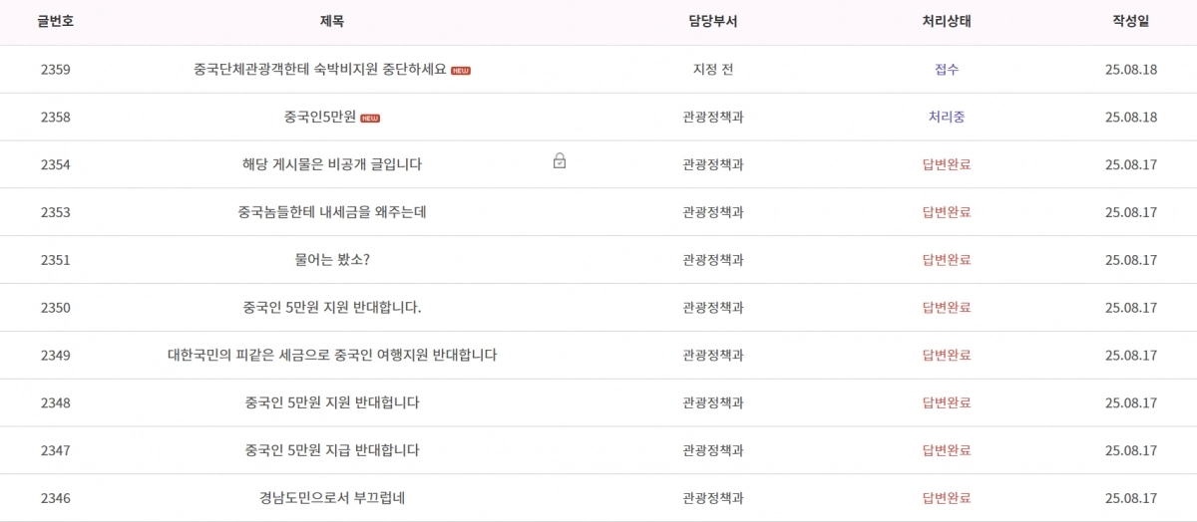Click the lock icon on post 2354
Screen dimensions: 1197x522
pos(560,161)
